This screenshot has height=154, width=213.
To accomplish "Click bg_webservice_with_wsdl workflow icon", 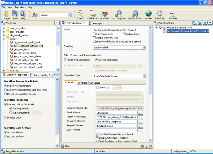I will coord(12,42).
